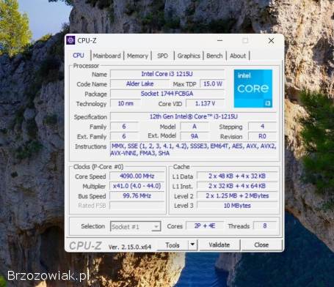Minimize the CPU-Z window
The width and height of the screenshot is (334, 287).
pyautogui.click(x=219, y=40)
